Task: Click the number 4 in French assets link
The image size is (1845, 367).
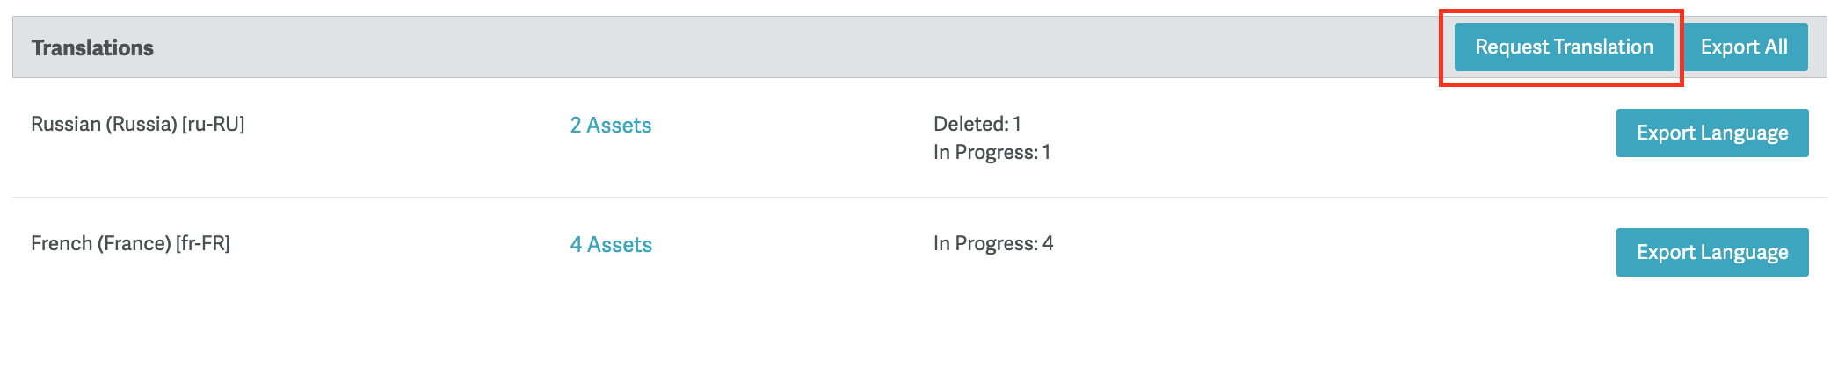Action: (576, 245)
